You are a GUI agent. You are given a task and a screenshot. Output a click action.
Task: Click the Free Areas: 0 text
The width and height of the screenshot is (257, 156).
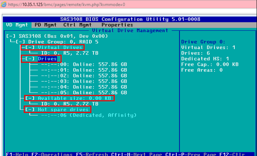(x=202, y=70)
